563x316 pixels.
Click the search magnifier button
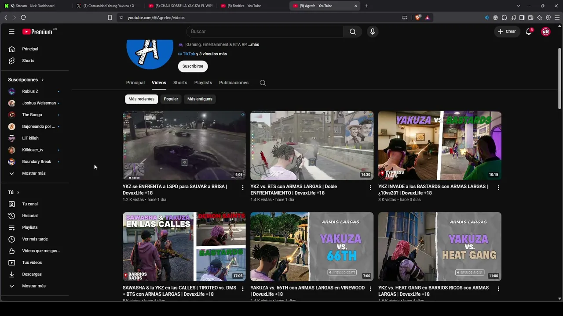point(353,32)
